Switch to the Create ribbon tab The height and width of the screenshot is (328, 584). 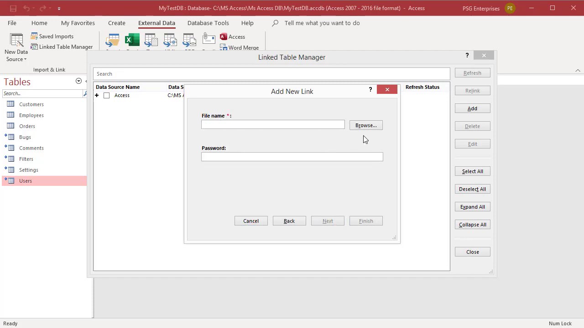[117, 23]
